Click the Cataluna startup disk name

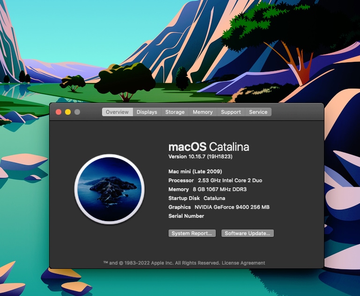pyautogui.click(x=214, y=198)
